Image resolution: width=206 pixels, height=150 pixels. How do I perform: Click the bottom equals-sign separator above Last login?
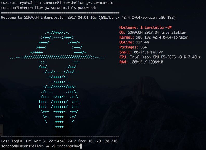pos(60,136)
